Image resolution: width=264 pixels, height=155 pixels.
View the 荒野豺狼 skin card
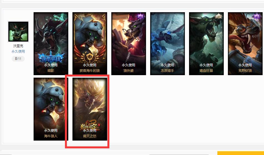(x=245, y=44)
